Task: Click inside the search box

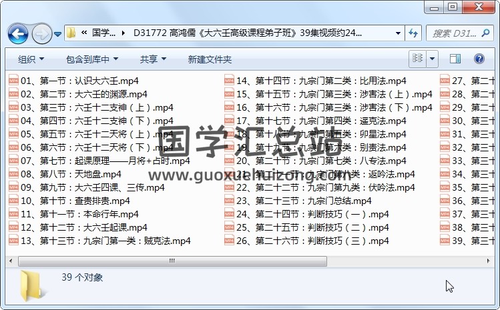Action: click(x=454, y=33)
